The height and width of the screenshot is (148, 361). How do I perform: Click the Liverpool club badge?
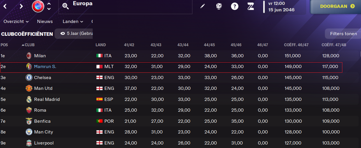coord(29,143)
